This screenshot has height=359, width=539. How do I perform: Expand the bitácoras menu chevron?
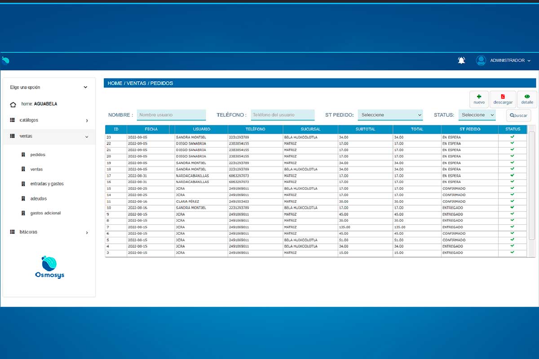pos(87,232)
